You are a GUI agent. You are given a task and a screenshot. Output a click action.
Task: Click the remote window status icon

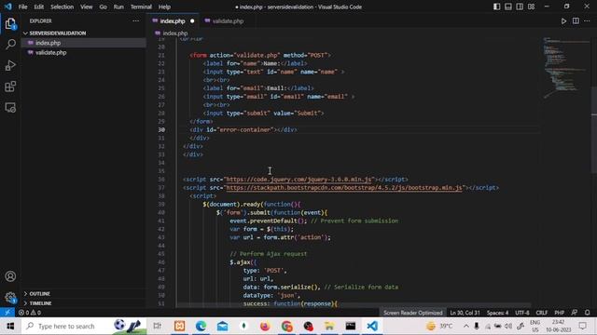[x=7, y=313]
